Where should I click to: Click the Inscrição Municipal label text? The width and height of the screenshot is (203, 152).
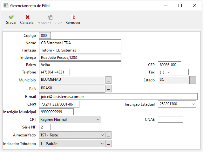(x=19, y=112)
